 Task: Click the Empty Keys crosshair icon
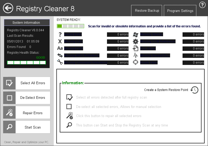[x=136, y=63]
